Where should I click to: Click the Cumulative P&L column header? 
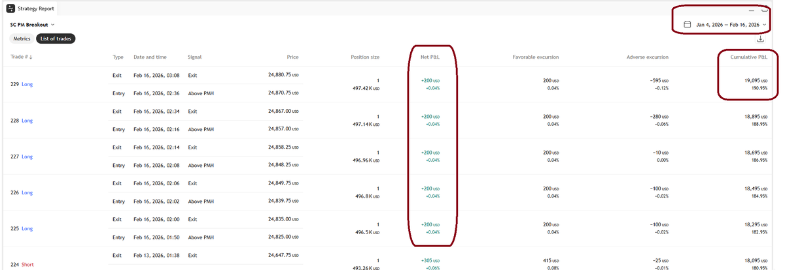point(749,57)
